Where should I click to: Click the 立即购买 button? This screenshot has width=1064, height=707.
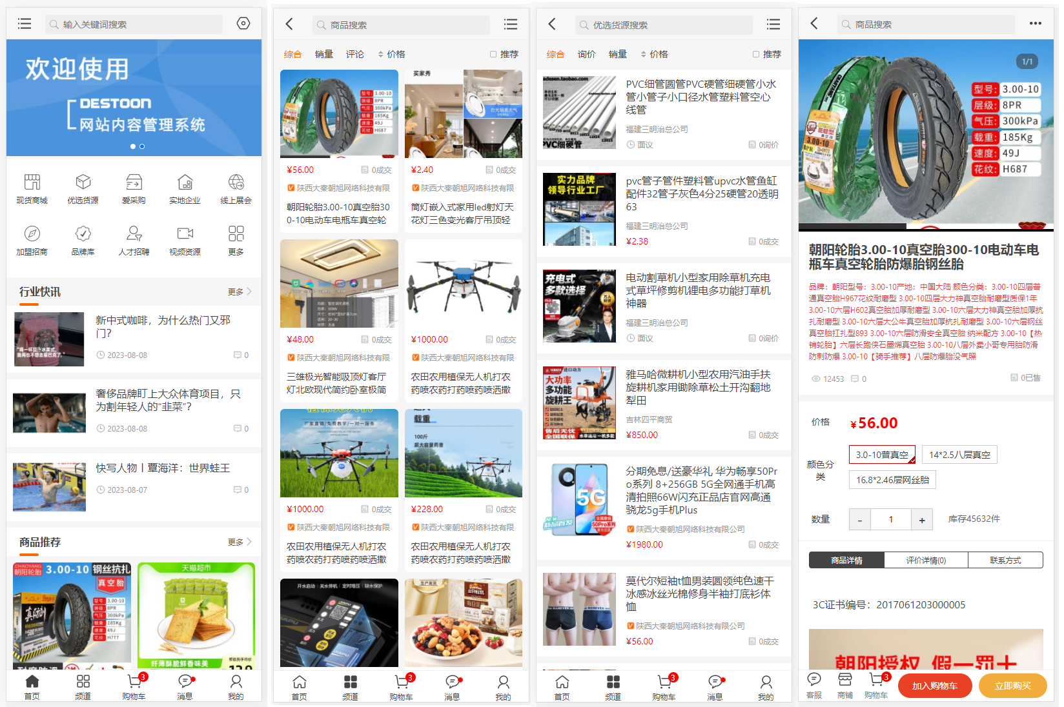click(x=1012, y=686)
